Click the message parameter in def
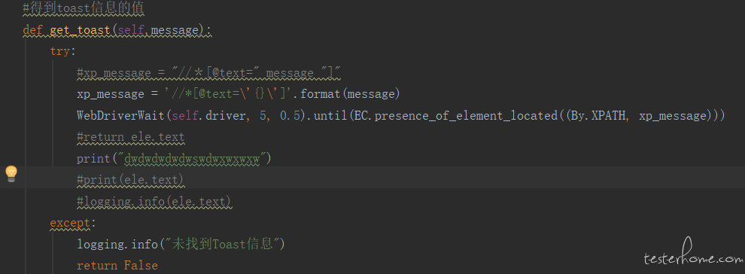 click(174, 30)
